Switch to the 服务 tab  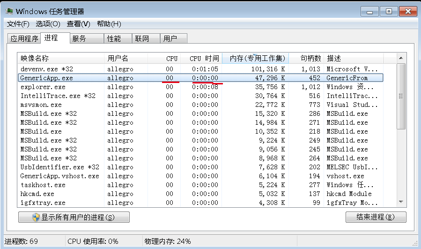87,39
